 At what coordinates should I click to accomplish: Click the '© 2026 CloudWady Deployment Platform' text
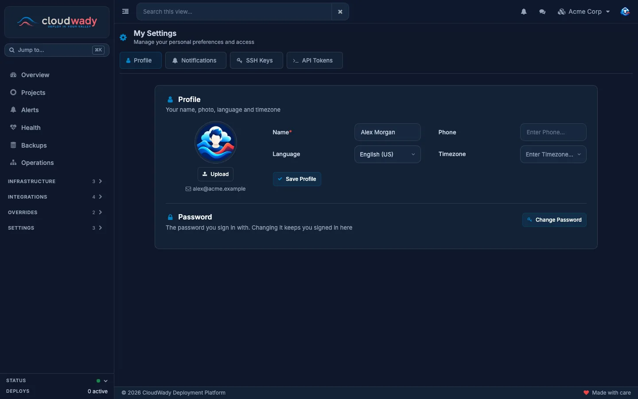174,393
